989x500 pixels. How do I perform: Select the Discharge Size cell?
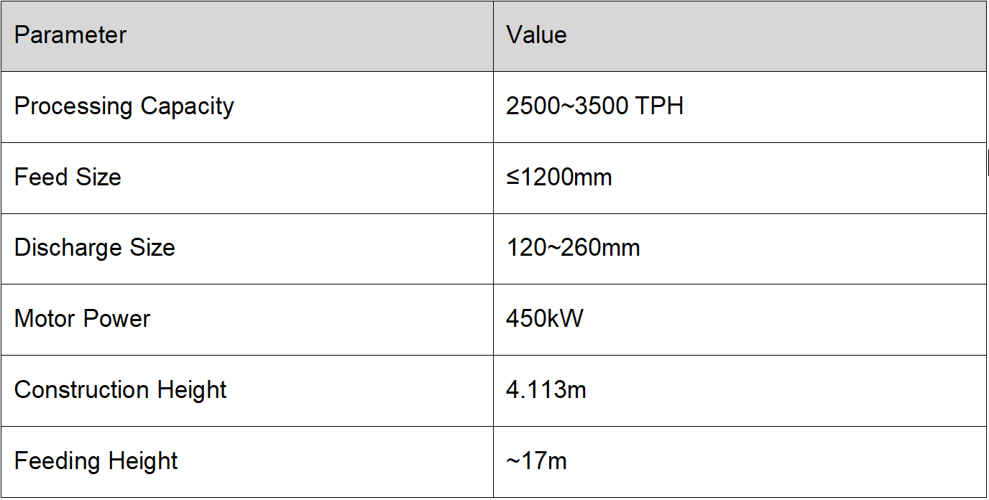pos(247,249)
